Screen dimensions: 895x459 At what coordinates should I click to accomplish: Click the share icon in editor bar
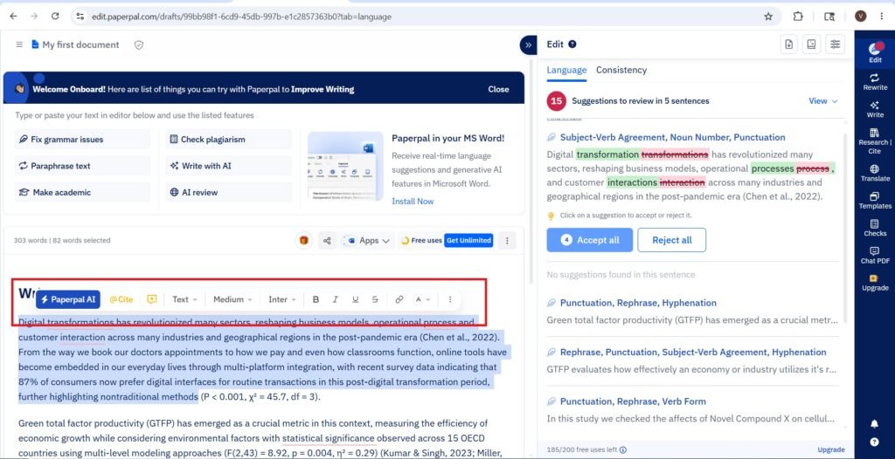[x=327, y=241]
